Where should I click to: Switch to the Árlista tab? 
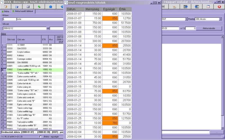click(x=6, y=11)
